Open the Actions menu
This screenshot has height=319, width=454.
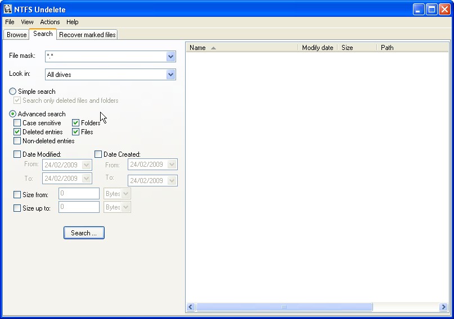pyautogui.click(x=50, y=22)
